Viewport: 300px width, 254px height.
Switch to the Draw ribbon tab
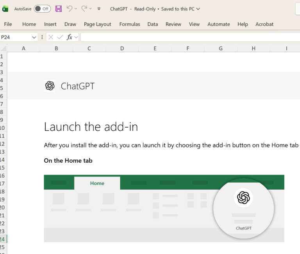(70, 24)
